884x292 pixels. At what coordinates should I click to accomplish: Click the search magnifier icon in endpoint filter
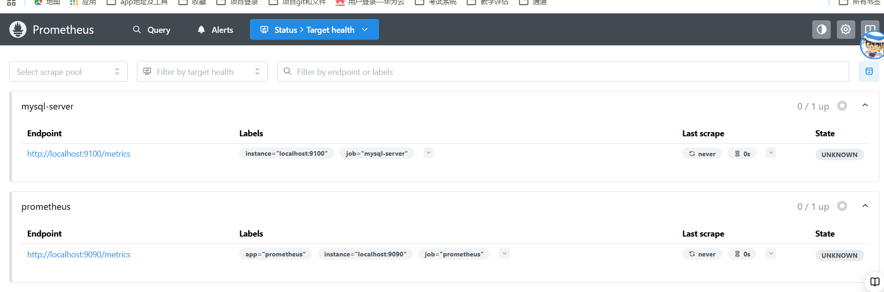pos(287,72)
